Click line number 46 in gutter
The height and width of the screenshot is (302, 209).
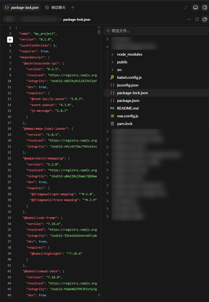pos(9,295)
